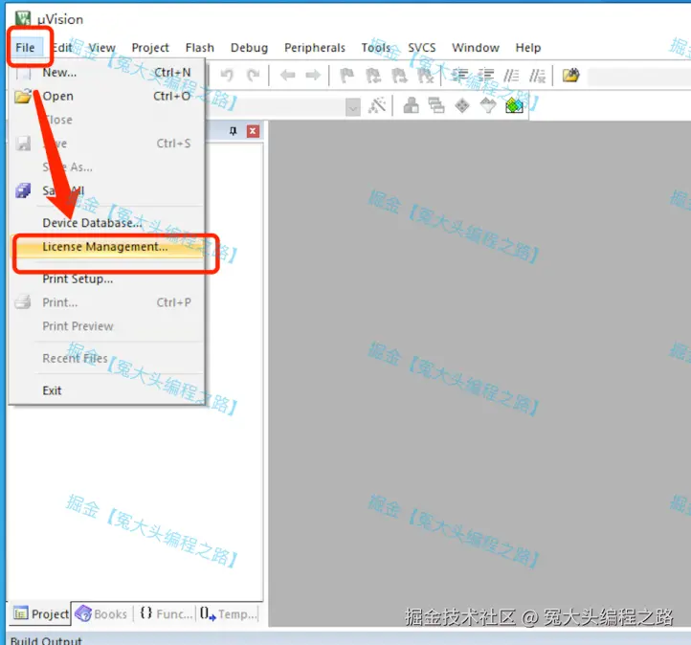The height and width of the screenshot is (645, 691).
Task: Expand the target selection dropdown arrow
Action: tap(353, 107)
